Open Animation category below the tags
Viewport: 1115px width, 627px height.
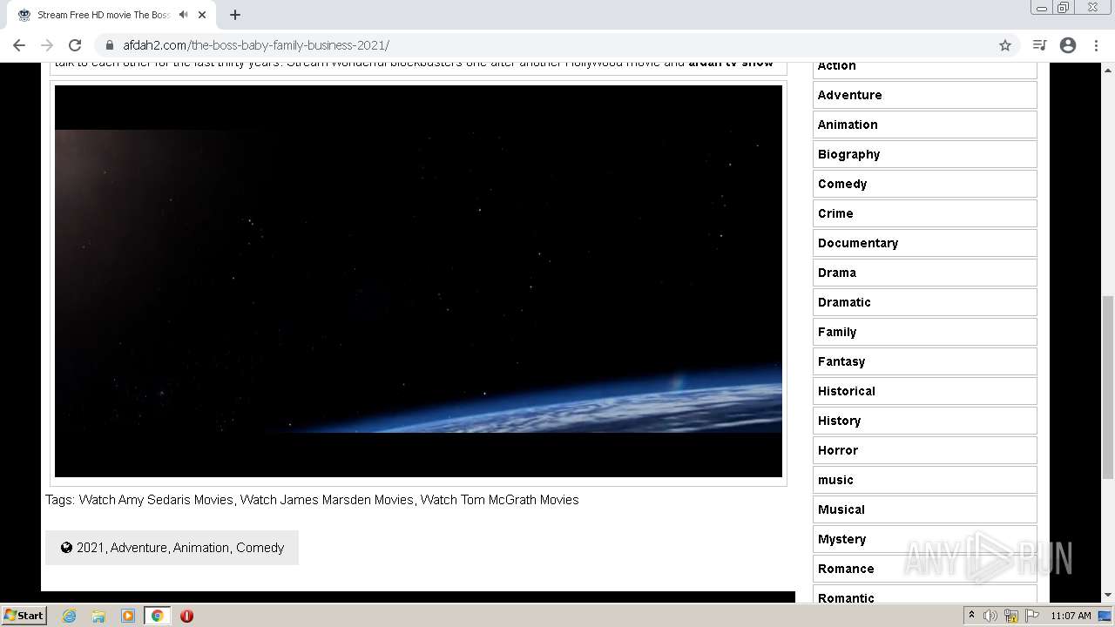pyautogui.click(x=201, y=548)
